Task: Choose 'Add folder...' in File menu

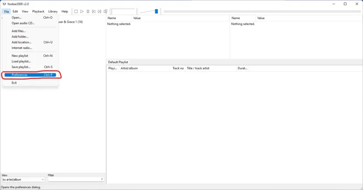Action: (20, 37)
